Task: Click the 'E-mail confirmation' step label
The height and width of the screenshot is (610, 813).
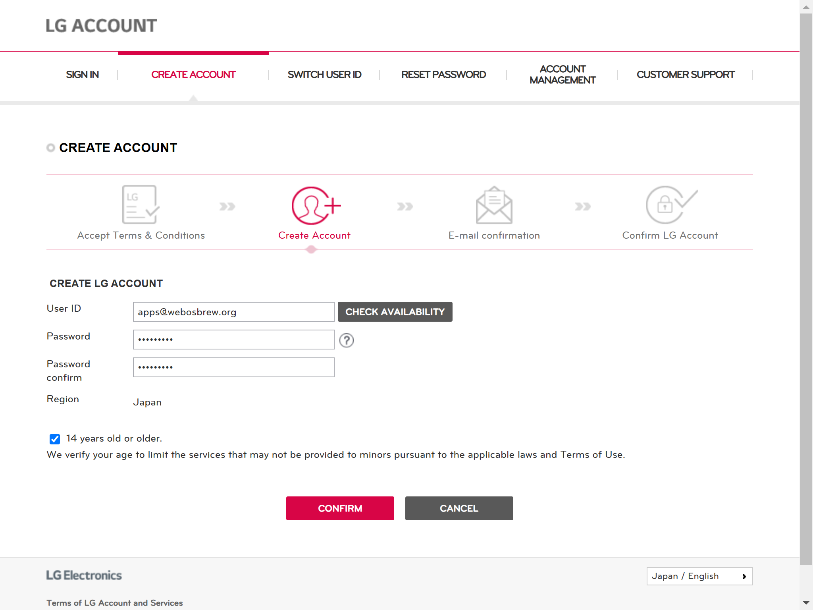Action: tap(494, 236)
